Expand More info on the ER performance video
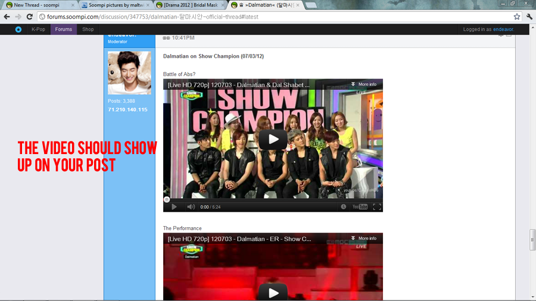 pos(364,239)
